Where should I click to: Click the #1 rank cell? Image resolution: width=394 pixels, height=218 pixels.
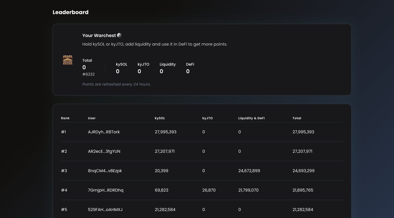pyautogui.click(x=64, y=132)
